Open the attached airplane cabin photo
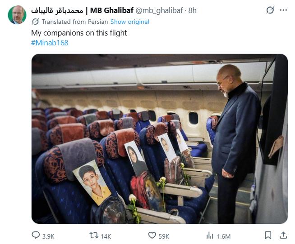Image resolution: width=295 pixels, height=244 pixels. 159,138
